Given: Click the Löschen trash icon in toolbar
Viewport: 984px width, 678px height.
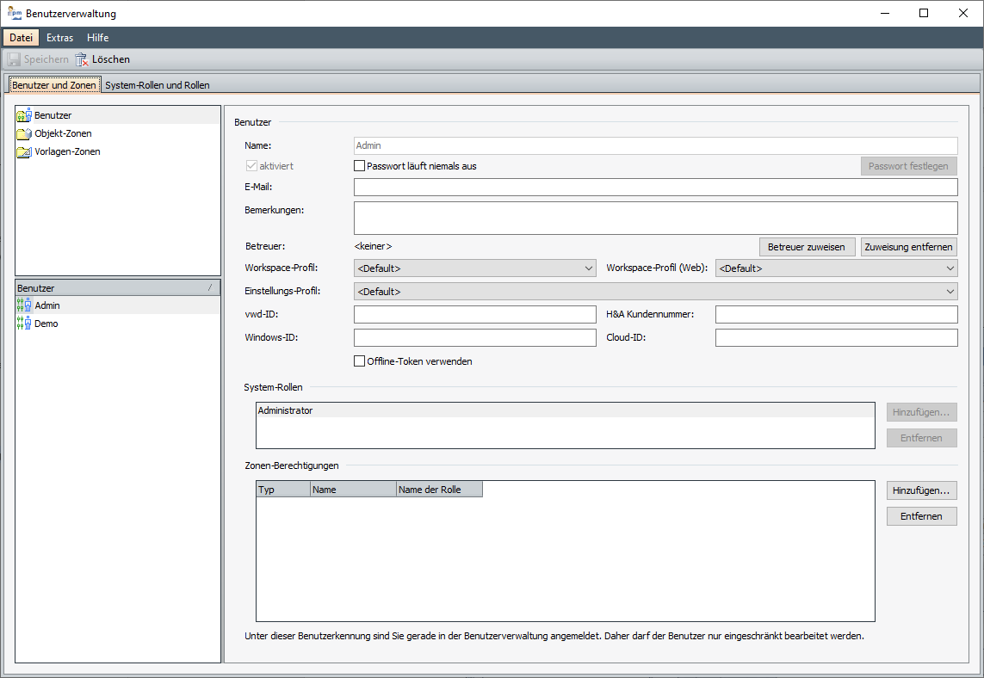Looking at the screenshot, I should 82,59.
